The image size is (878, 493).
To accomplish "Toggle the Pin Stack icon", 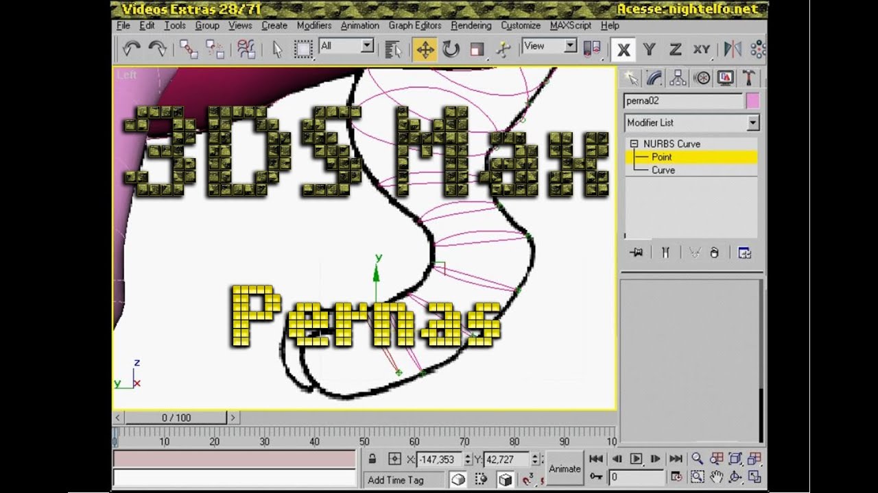I will click(x=637, y=253).
